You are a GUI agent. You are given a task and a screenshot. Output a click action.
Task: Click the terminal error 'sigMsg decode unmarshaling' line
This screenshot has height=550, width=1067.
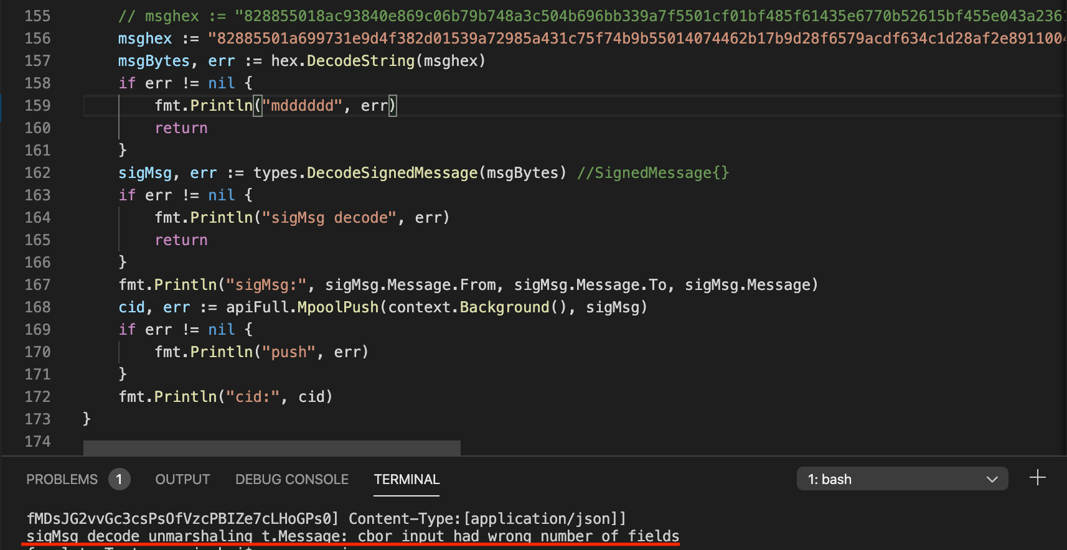(x=353, y=536)
